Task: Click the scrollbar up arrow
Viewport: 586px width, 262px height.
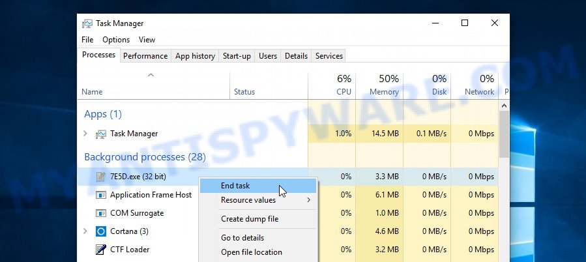Action: point(504,106)
